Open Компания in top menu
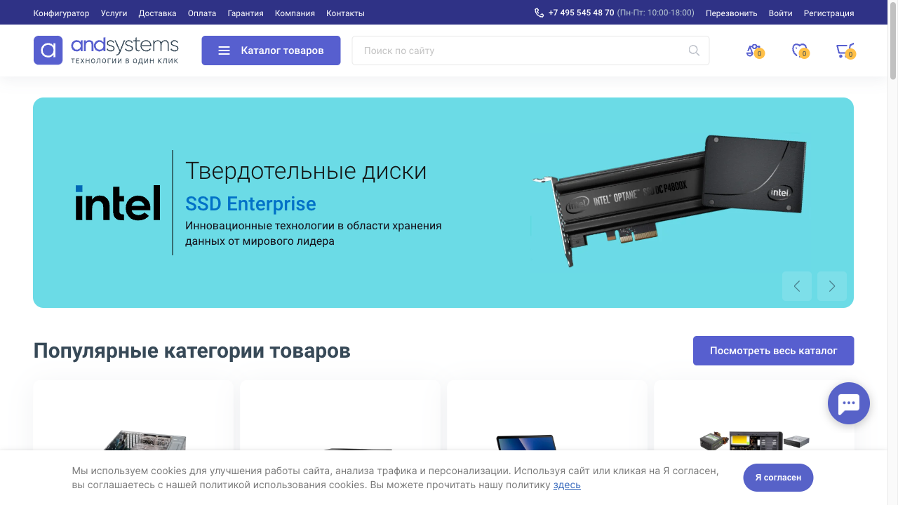 295,13
